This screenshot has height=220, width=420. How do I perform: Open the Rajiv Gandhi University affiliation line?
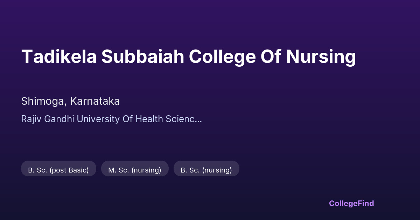tap(111, 119)
